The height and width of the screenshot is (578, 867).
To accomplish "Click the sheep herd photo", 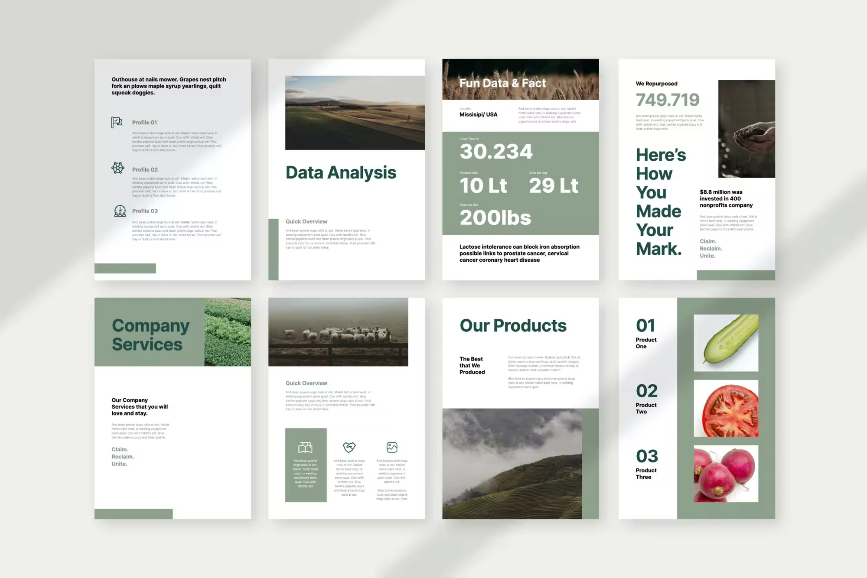I will click(338, 332).
